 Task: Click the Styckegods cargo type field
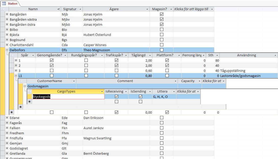coord(68,97)
